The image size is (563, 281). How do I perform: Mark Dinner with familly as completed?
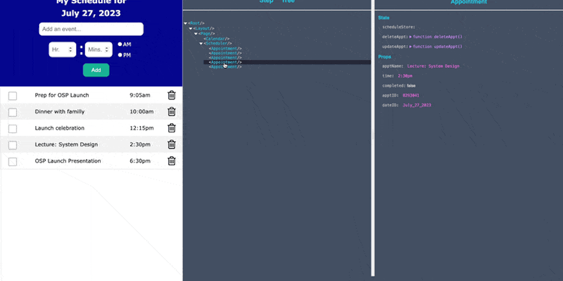[13, 113]
